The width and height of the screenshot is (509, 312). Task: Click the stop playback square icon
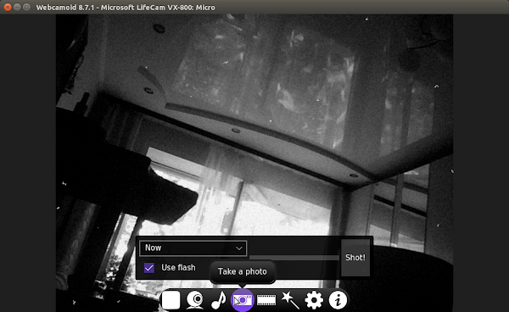[171, 300]
